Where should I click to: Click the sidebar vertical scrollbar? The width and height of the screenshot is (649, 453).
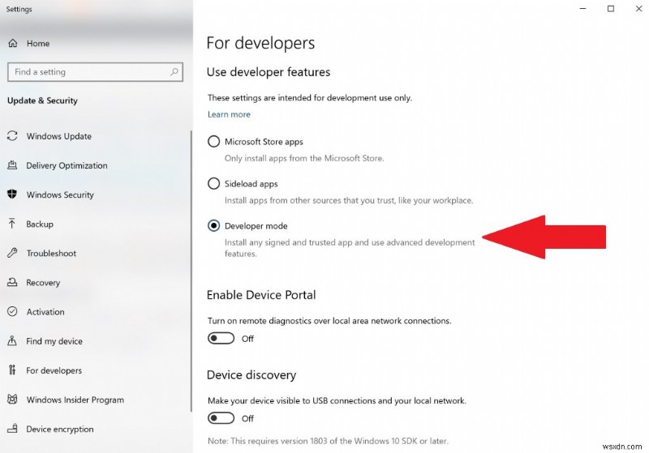[191, 271]
